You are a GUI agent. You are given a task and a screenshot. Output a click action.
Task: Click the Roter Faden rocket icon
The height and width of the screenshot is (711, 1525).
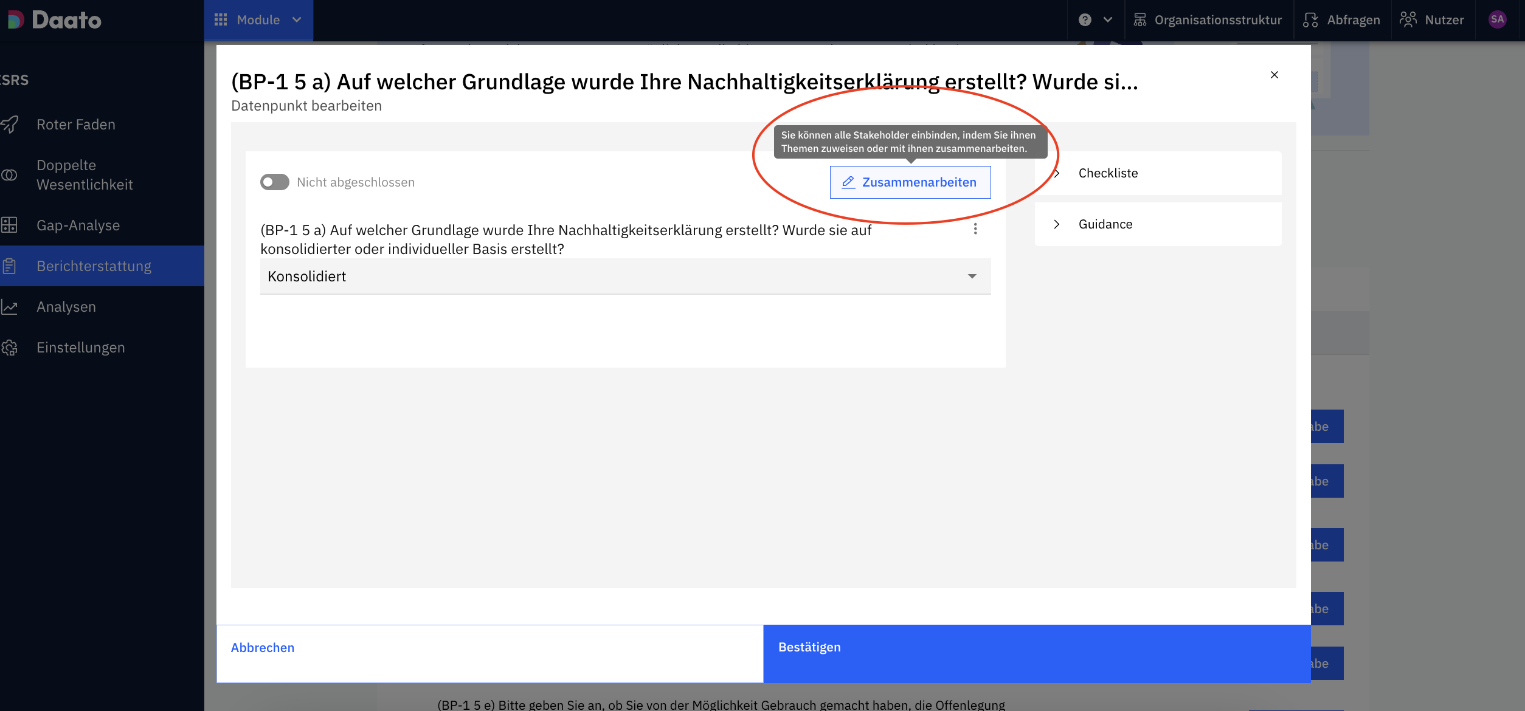point(9,125)
